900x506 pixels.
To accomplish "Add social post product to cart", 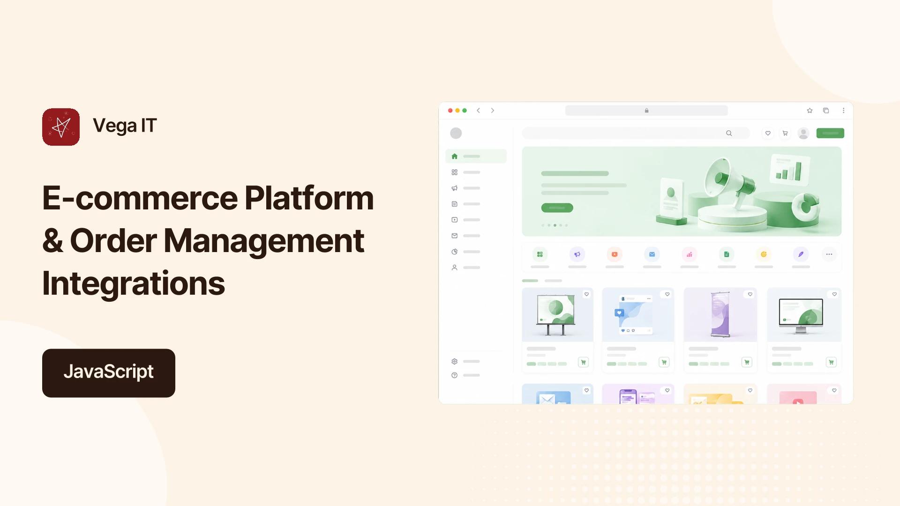I will point(664,362).
